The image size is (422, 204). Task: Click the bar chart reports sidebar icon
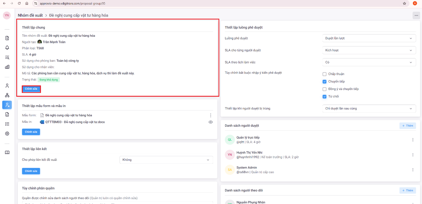pyautogui.click(x=7, y=67)
